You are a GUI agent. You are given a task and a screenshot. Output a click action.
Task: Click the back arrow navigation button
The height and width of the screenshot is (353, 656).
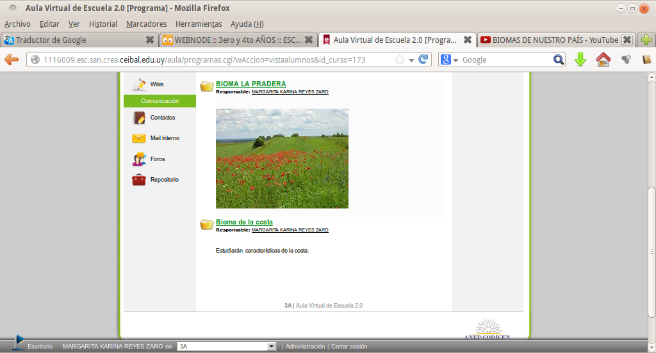[x=12, y=59]
